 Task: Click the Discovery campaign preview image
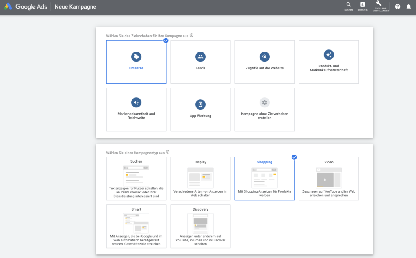pyautogui.click(x=200, y=223)
